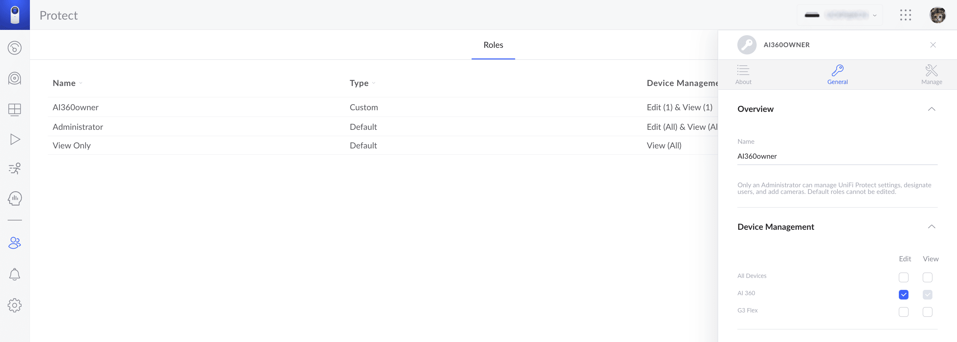Open the Settings gear icon

point(15,305)
